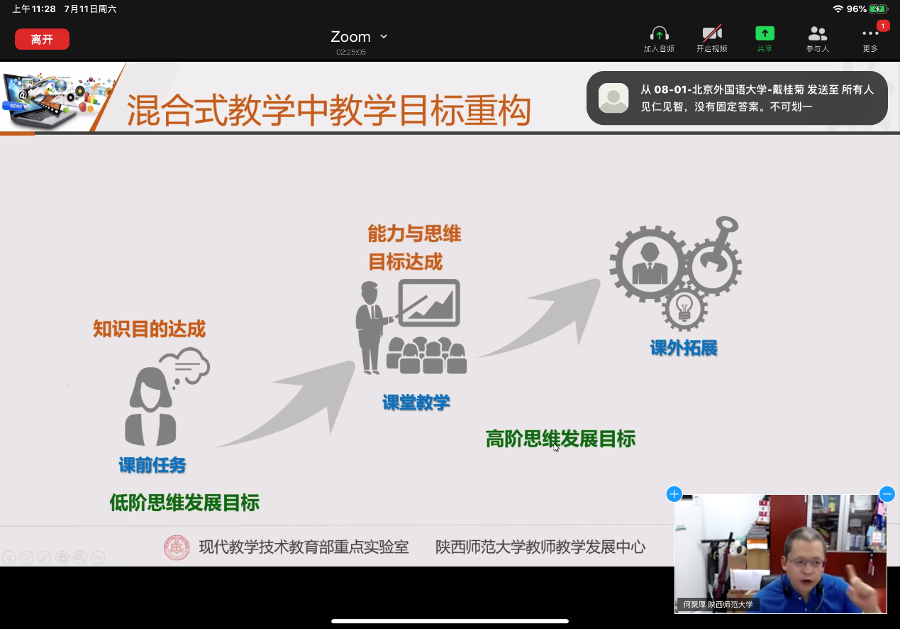
Task: Open the Participants panel
Action: click(x=817, y=34)
